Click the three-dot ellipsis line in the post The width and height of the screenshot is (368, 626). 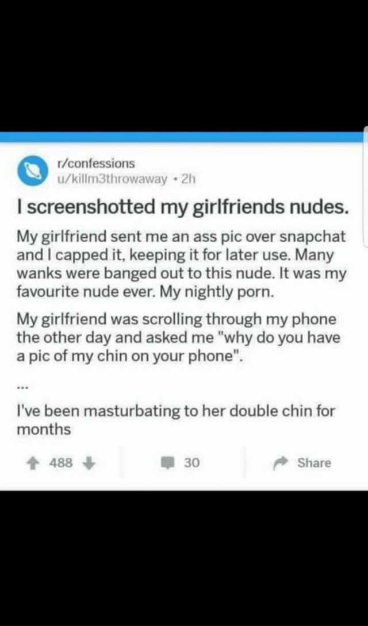(x=22, y=387)
